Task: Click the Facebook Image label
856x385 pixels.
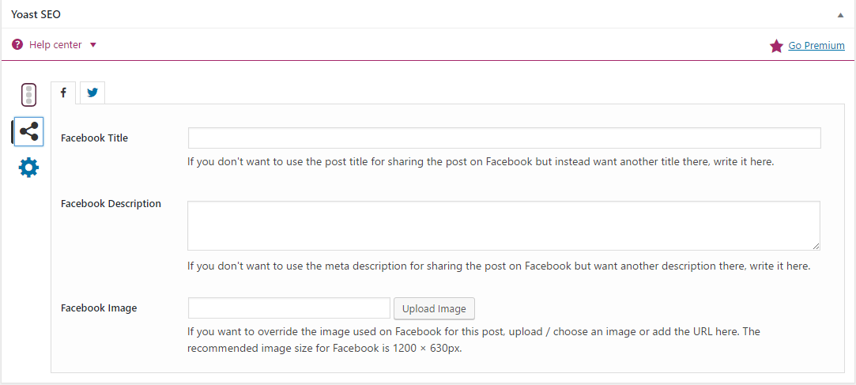Action: [99, 308]
